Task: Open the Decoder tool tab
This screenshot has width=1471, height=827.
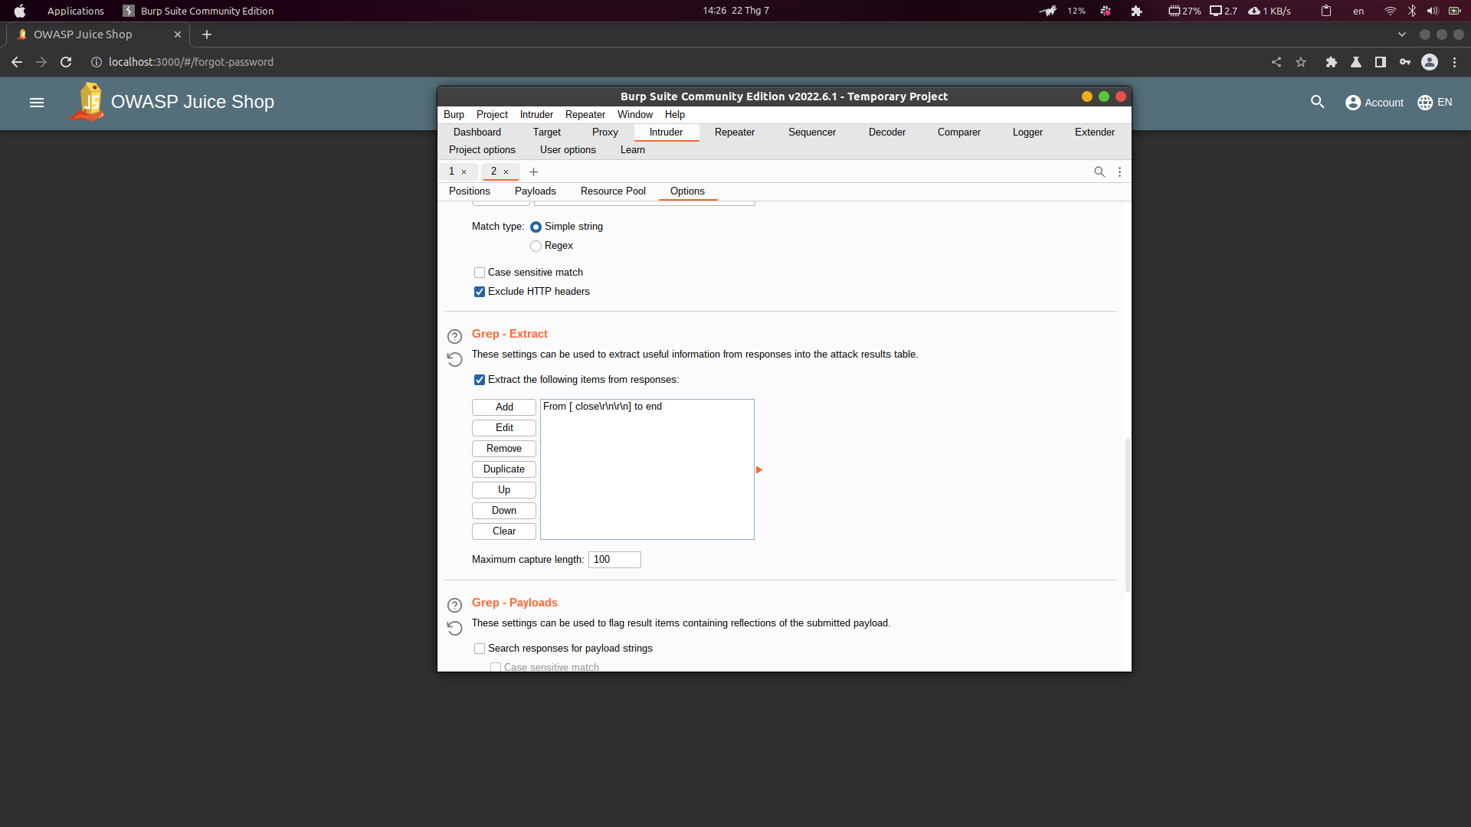Action: click(x=887, y=132)
